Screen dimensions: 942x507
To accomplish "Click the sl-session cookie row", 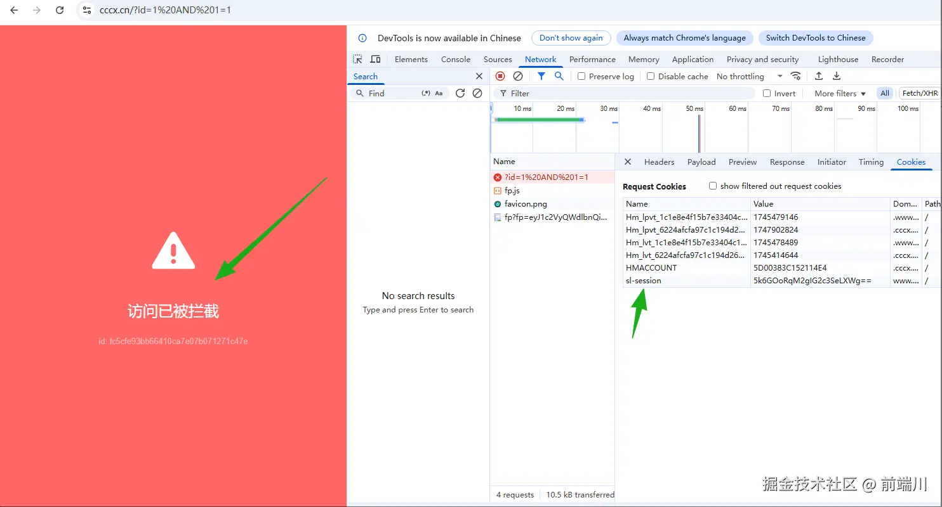I will point(781,280).
